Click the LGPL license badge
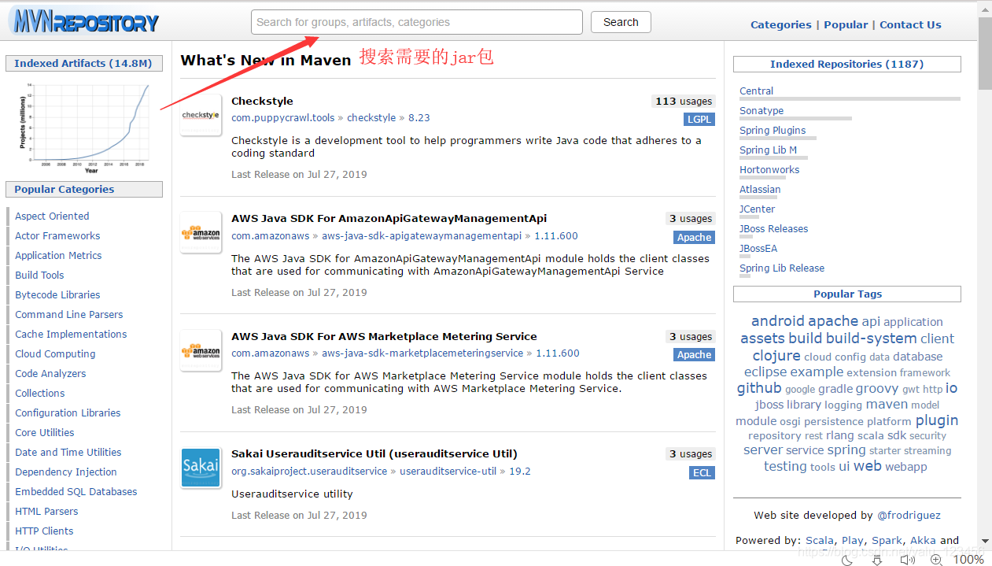992x566 pixels. click(x=699, y=120)
